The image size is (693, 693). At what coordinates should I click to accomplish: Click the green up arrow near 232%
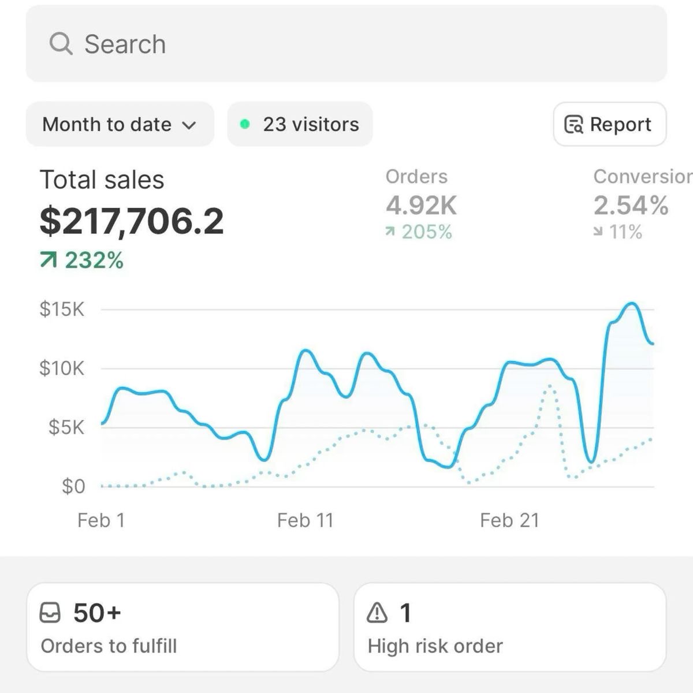tap(49, 260)
